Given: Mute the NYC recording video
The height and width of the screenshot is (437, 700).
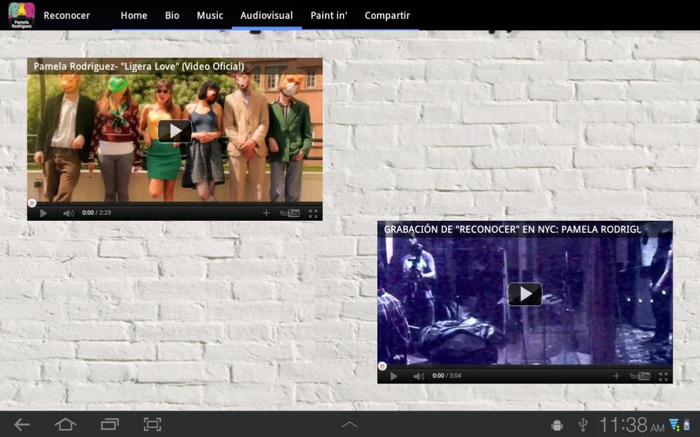Looking at the screenshot, I should [418, 376].
